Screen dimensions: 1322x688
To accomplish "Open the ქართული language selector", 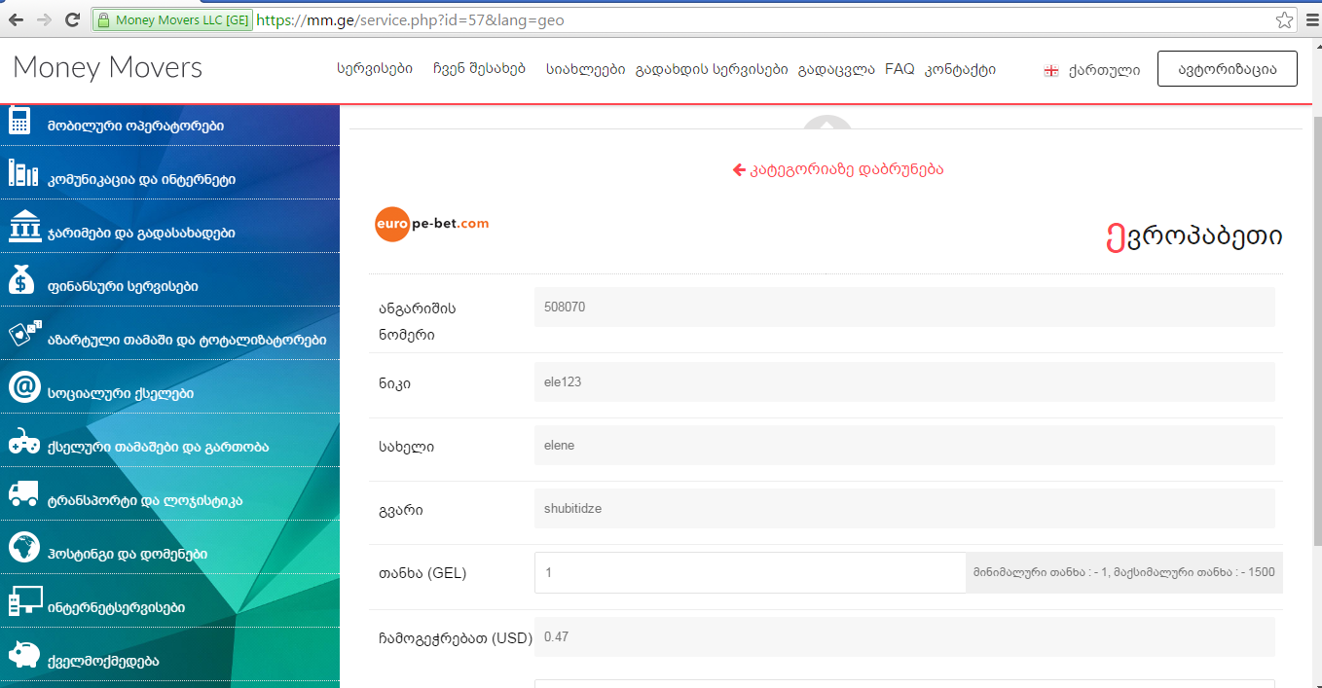I will point(1104,70).
